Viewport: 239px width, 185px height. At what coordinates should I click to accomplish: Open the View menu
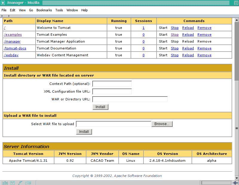[x=22, y=10]
